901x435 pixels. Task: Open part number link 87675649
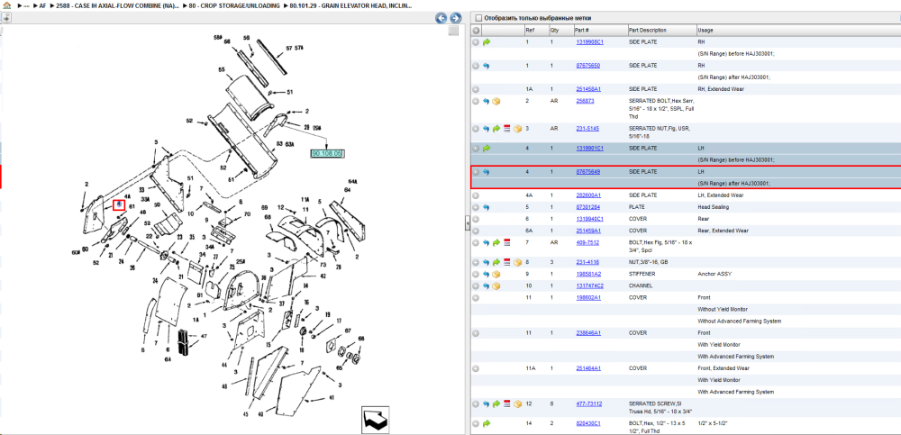click(x=587, y=172)
